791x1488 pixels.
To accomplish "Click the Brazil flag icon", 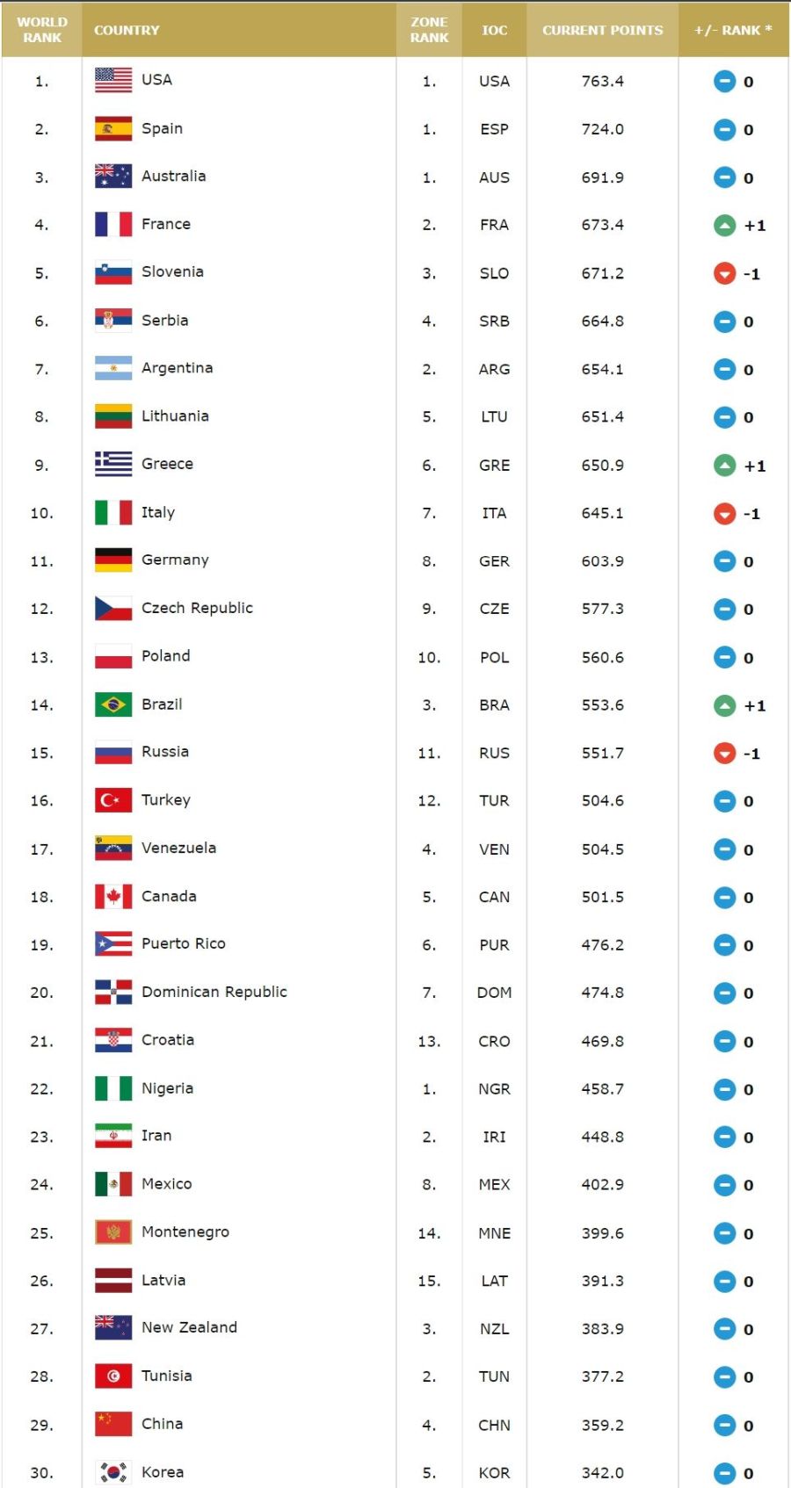I will click(x=113, y=704).
